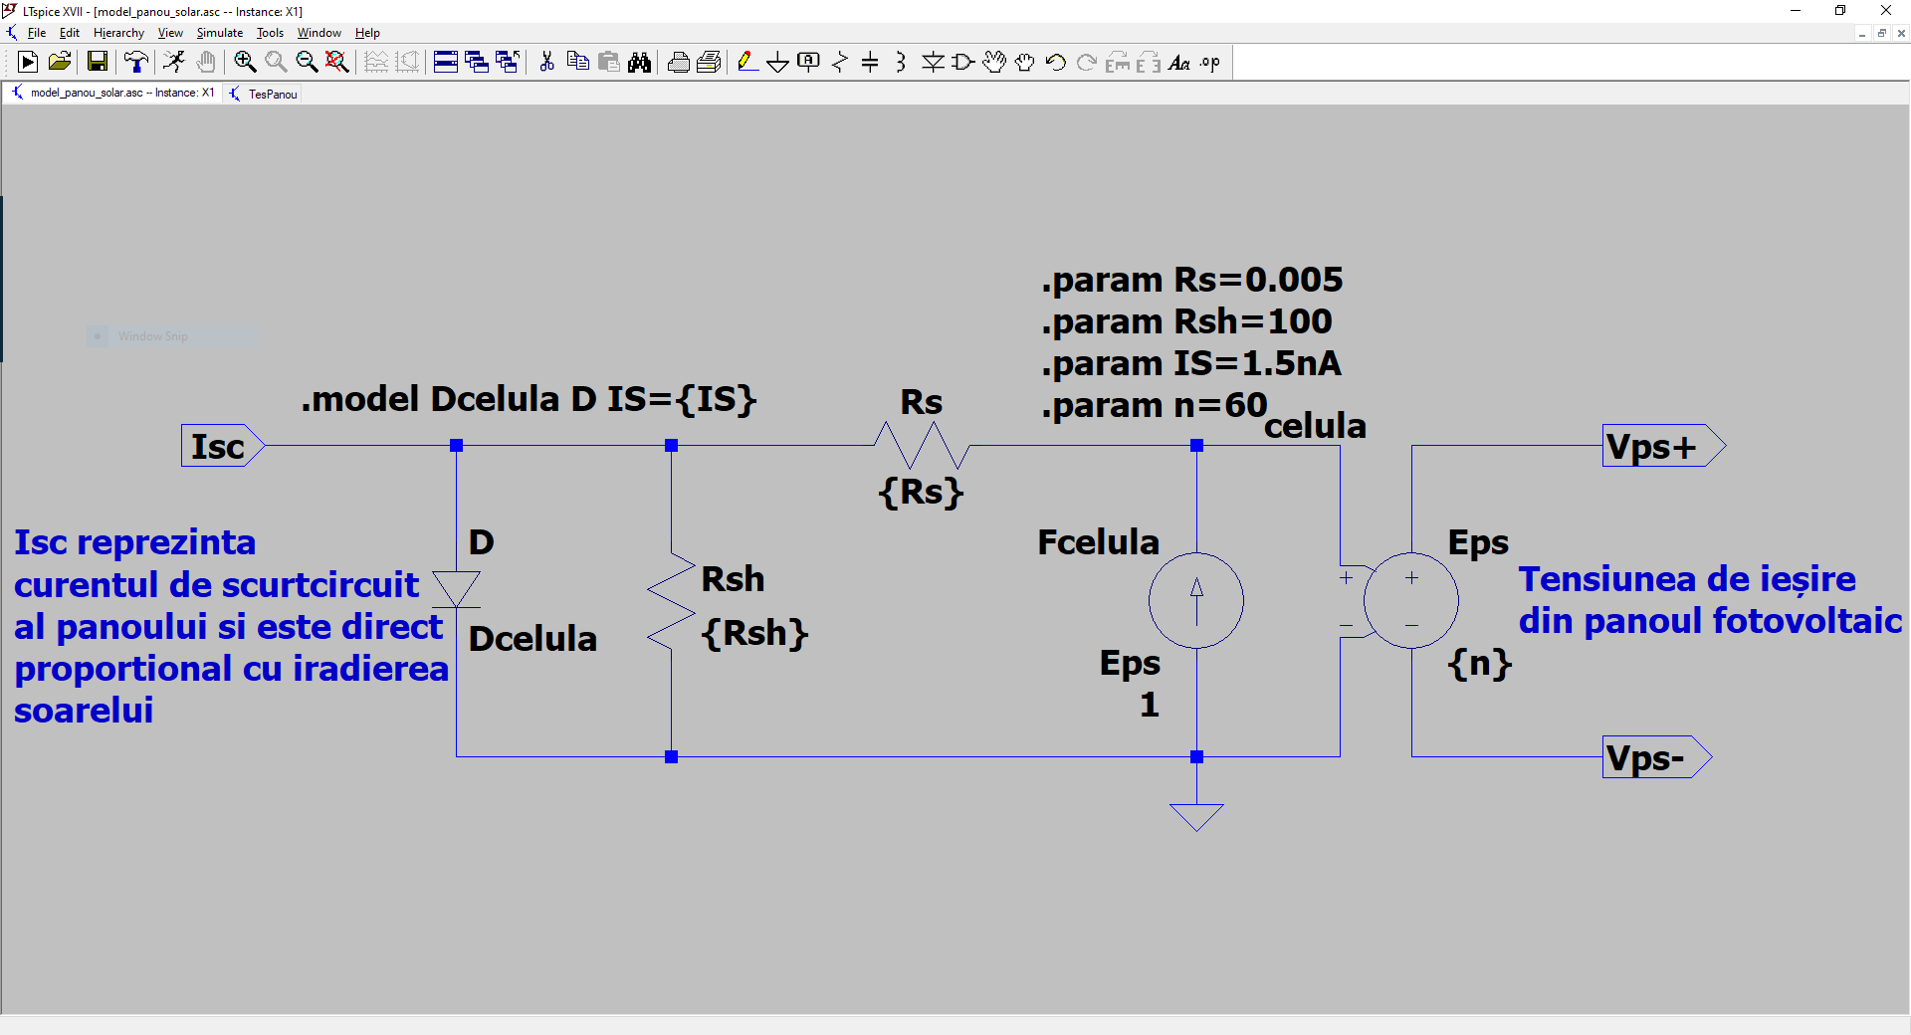Halt the simulation with the hand icon
The width and height of the screenshot is (1911, 1035).
[206, 63]
